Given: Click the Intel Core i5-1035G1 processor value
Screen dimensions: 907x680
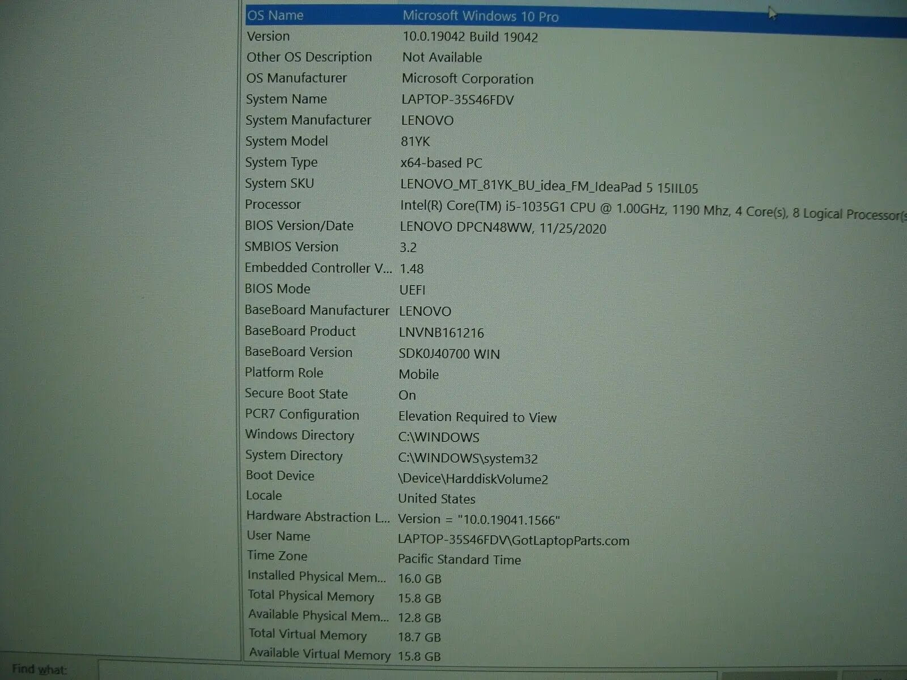Looking at the screenshot, I should pos(654,210).
